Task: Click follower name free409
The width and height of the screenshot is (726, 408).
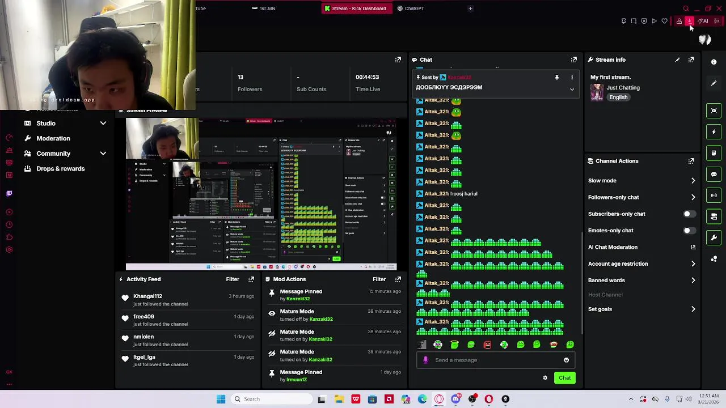Action: (143, 317)
